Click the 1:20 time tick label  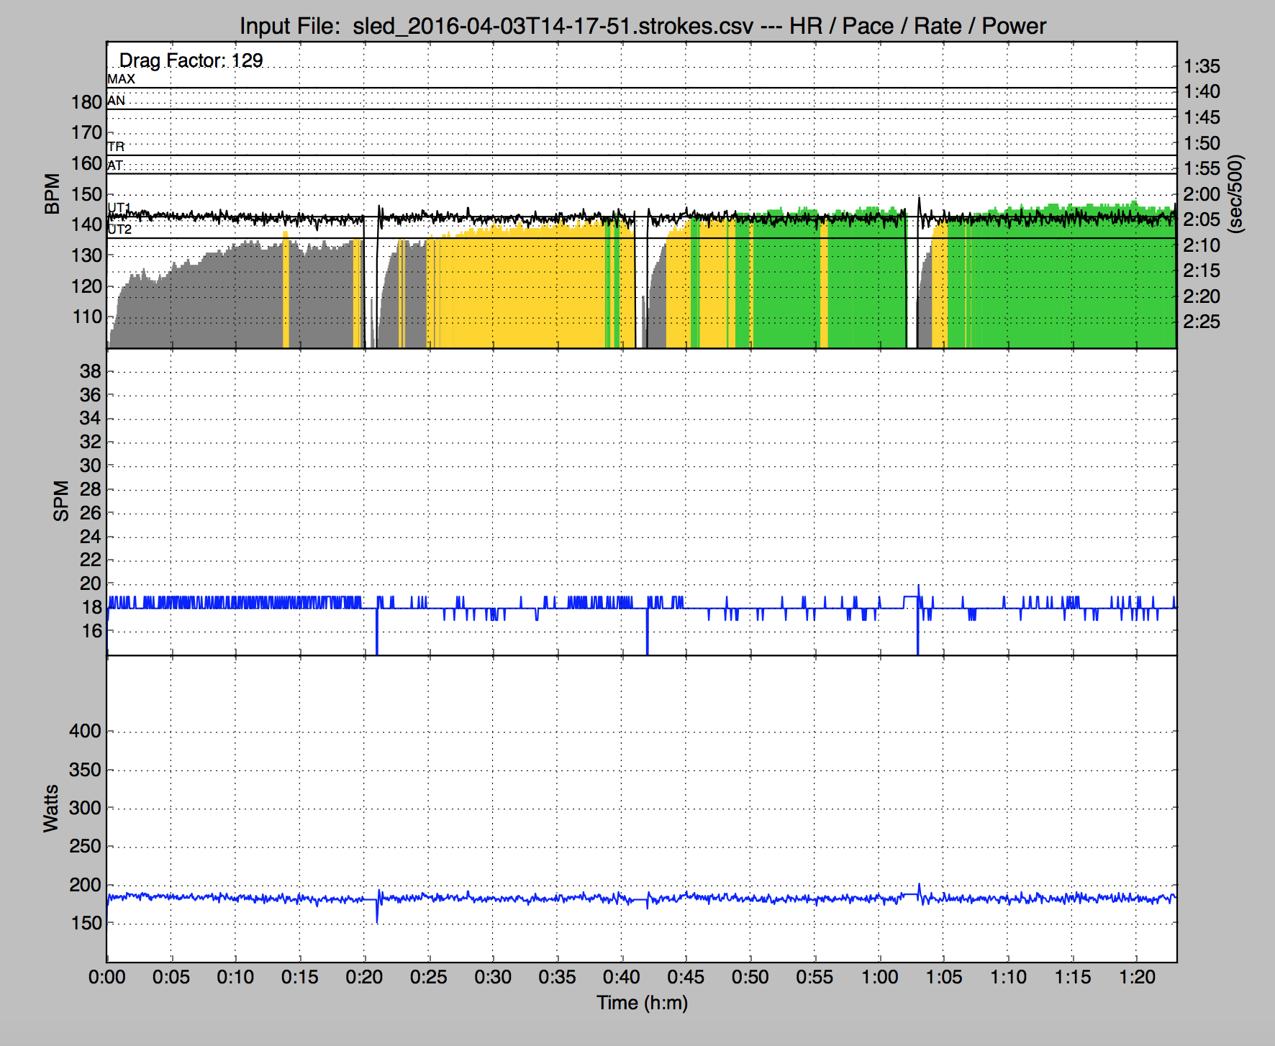point(1137,978)
